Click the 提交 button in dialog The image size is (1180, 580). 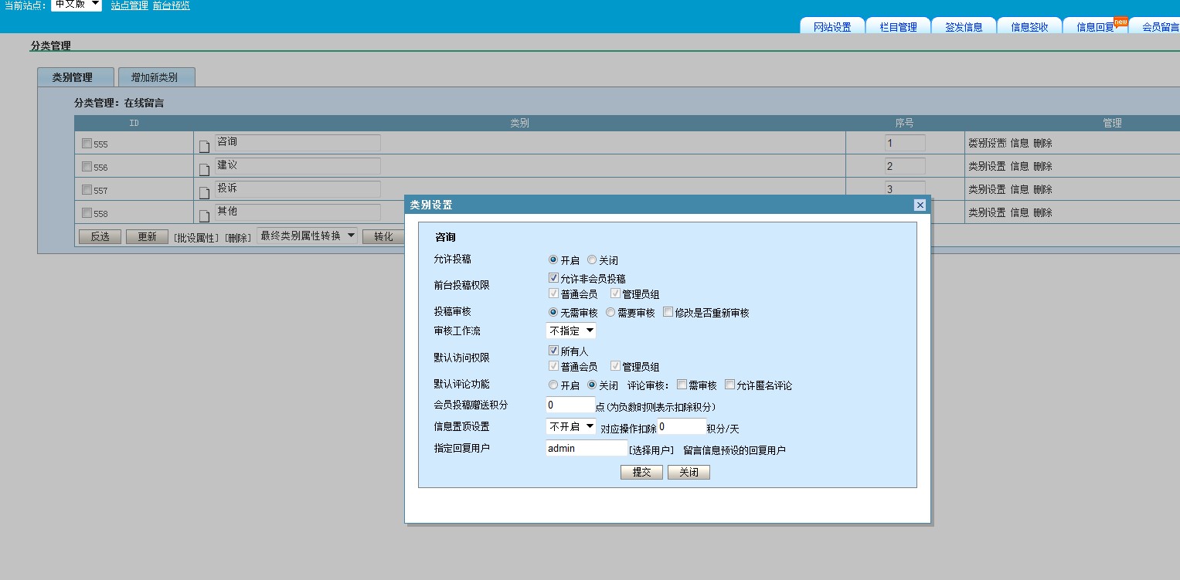641,473
